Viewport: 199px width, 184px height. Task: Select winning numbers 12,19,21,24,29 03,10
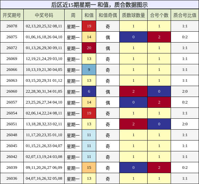(44, 59)
